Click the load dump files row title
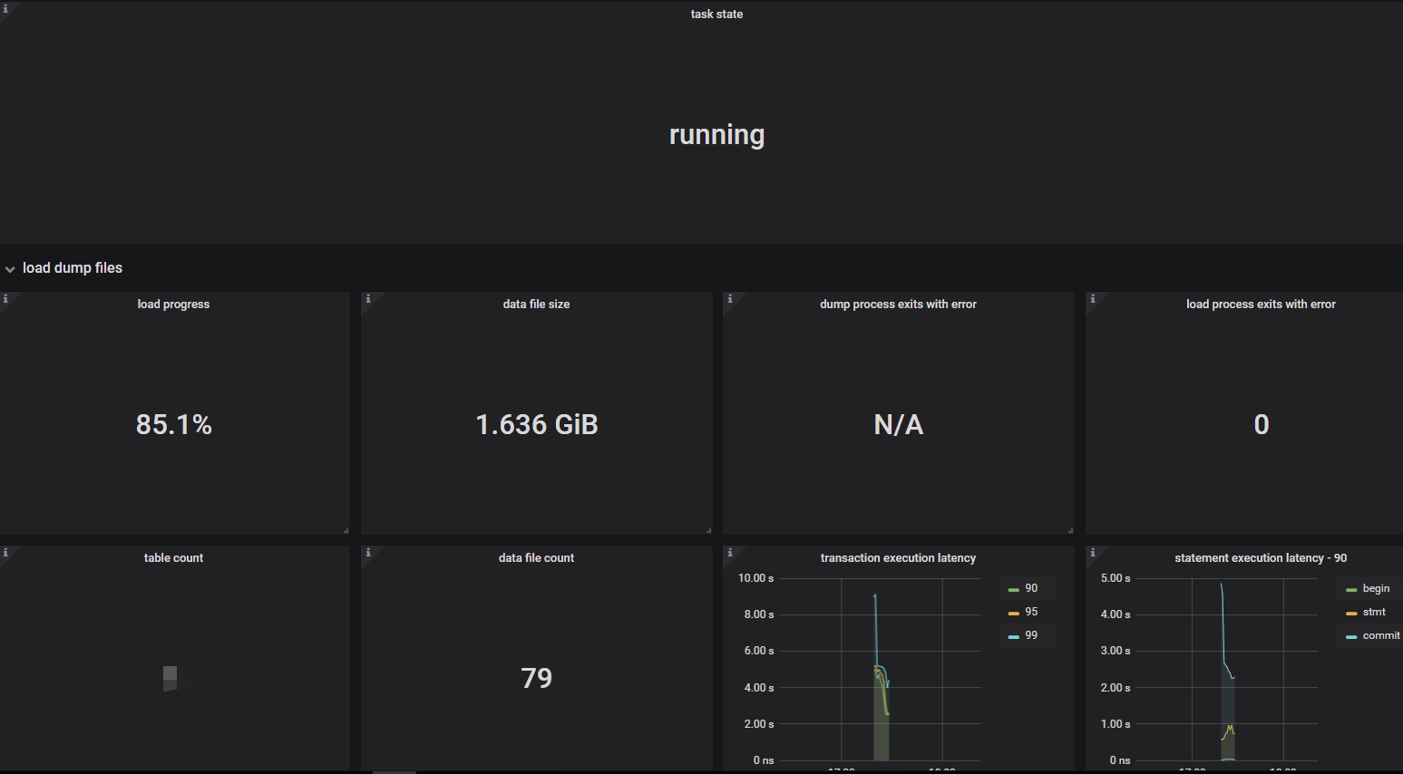The height and width of the screenshot is (774, 1403). tap(73, 268)
